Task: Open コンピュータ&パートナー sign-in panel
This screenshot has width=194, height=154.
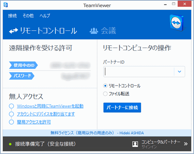Action: pyautogui.click(x=161, y=144)
